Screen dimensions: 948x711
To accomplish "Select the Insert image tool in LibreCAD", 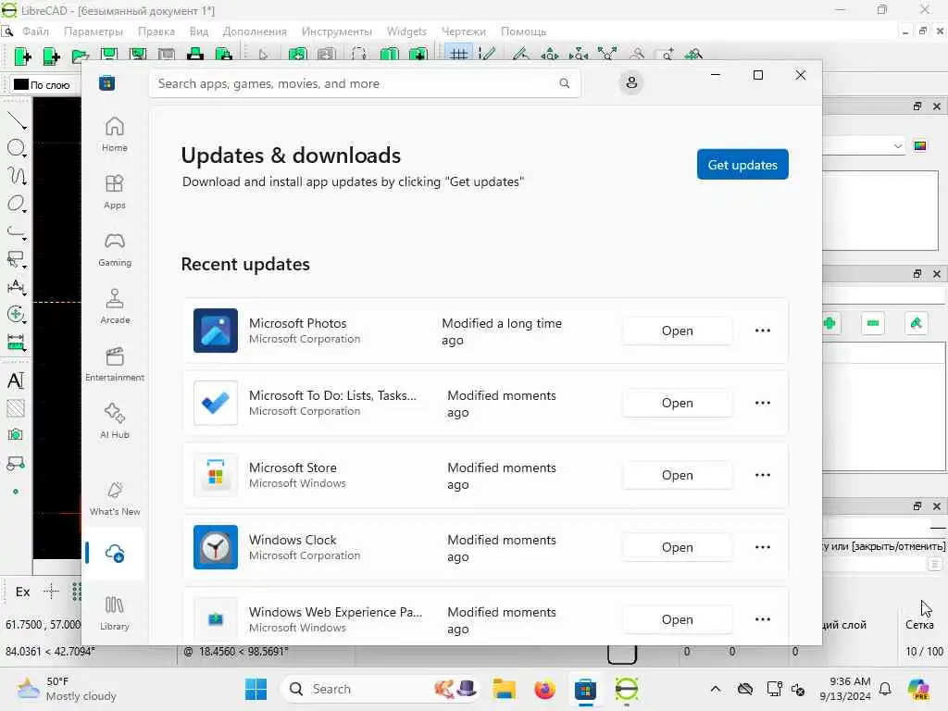I will click(16, 435).
